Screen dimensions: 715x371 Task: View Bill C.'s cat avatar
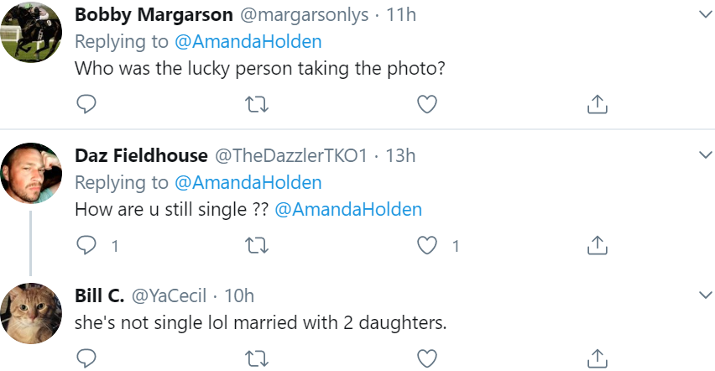point(31,313)
